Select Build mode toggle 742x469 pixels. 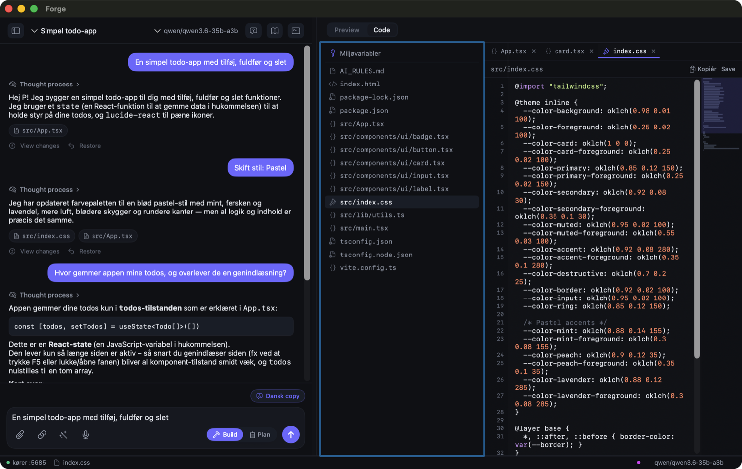(225, 435)
